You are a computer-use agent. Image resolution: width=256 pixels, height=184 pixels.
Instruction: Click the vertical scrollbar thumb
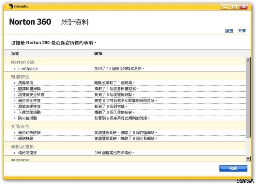coord(248,100)
